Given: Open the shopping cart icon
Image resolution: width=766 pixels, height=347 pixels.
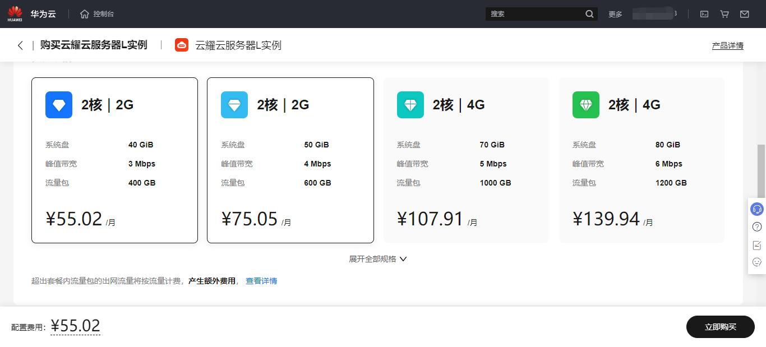Looking at the screenshot, I should [725, 14].
